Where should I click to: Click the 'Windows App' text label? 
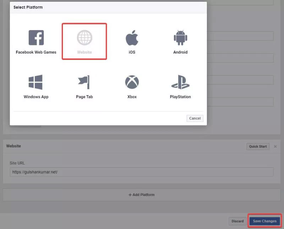tap(36, 97)
